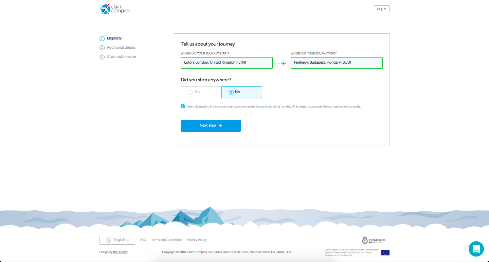Select the Eligibility step
489x262 pixels.
pos(114,38)
